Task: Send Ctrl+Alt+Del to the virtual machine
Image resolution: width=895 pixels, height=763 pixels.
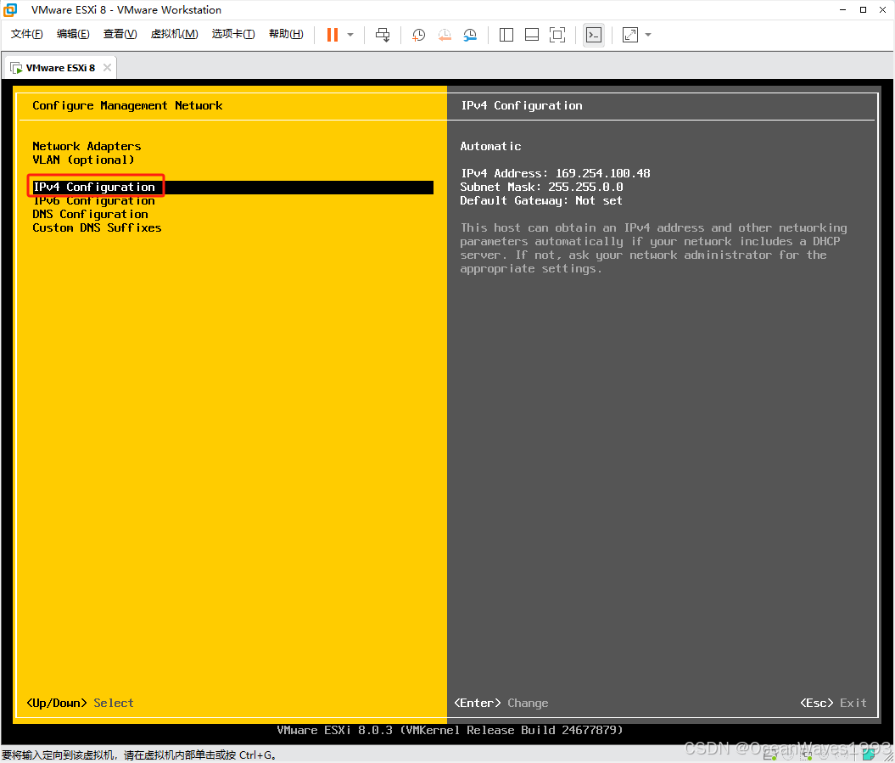Action: [x=383, y=35]
